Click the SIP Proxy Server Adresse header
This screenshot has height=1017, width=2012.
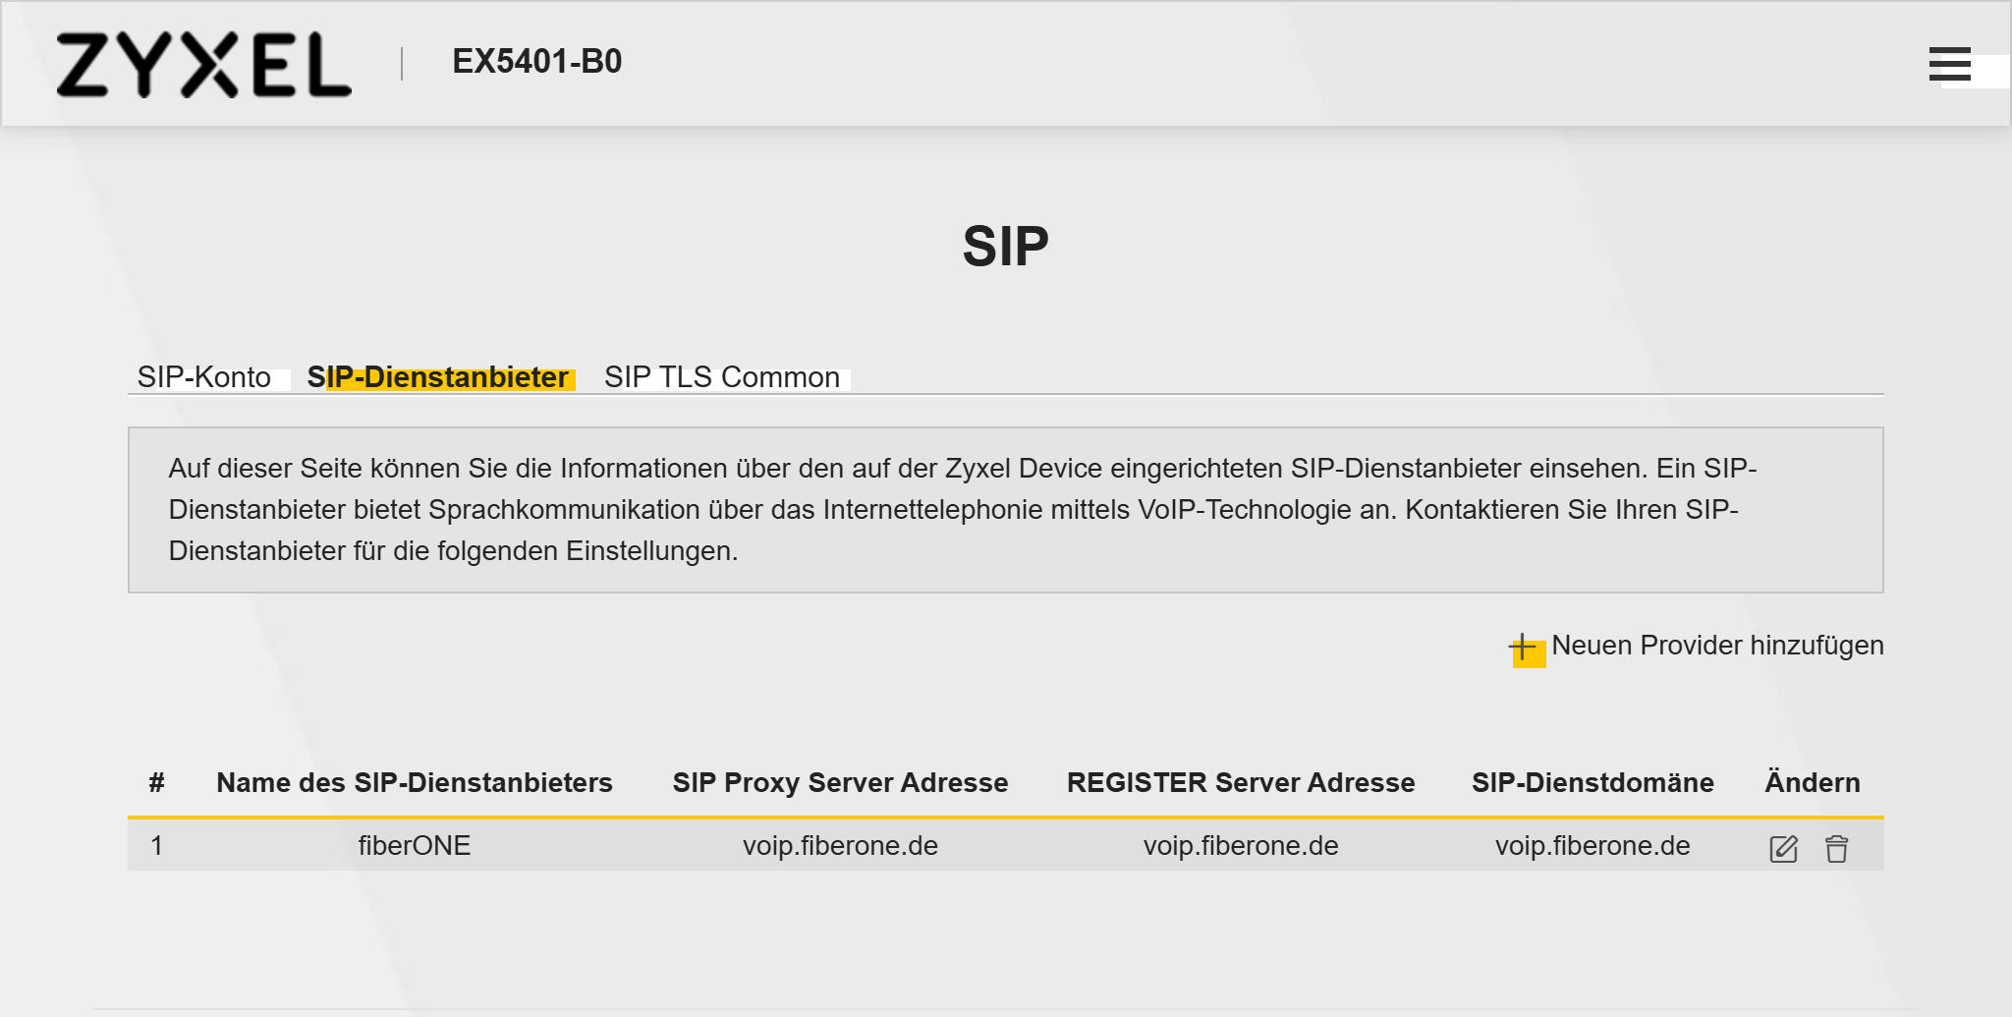coord(840,783)
